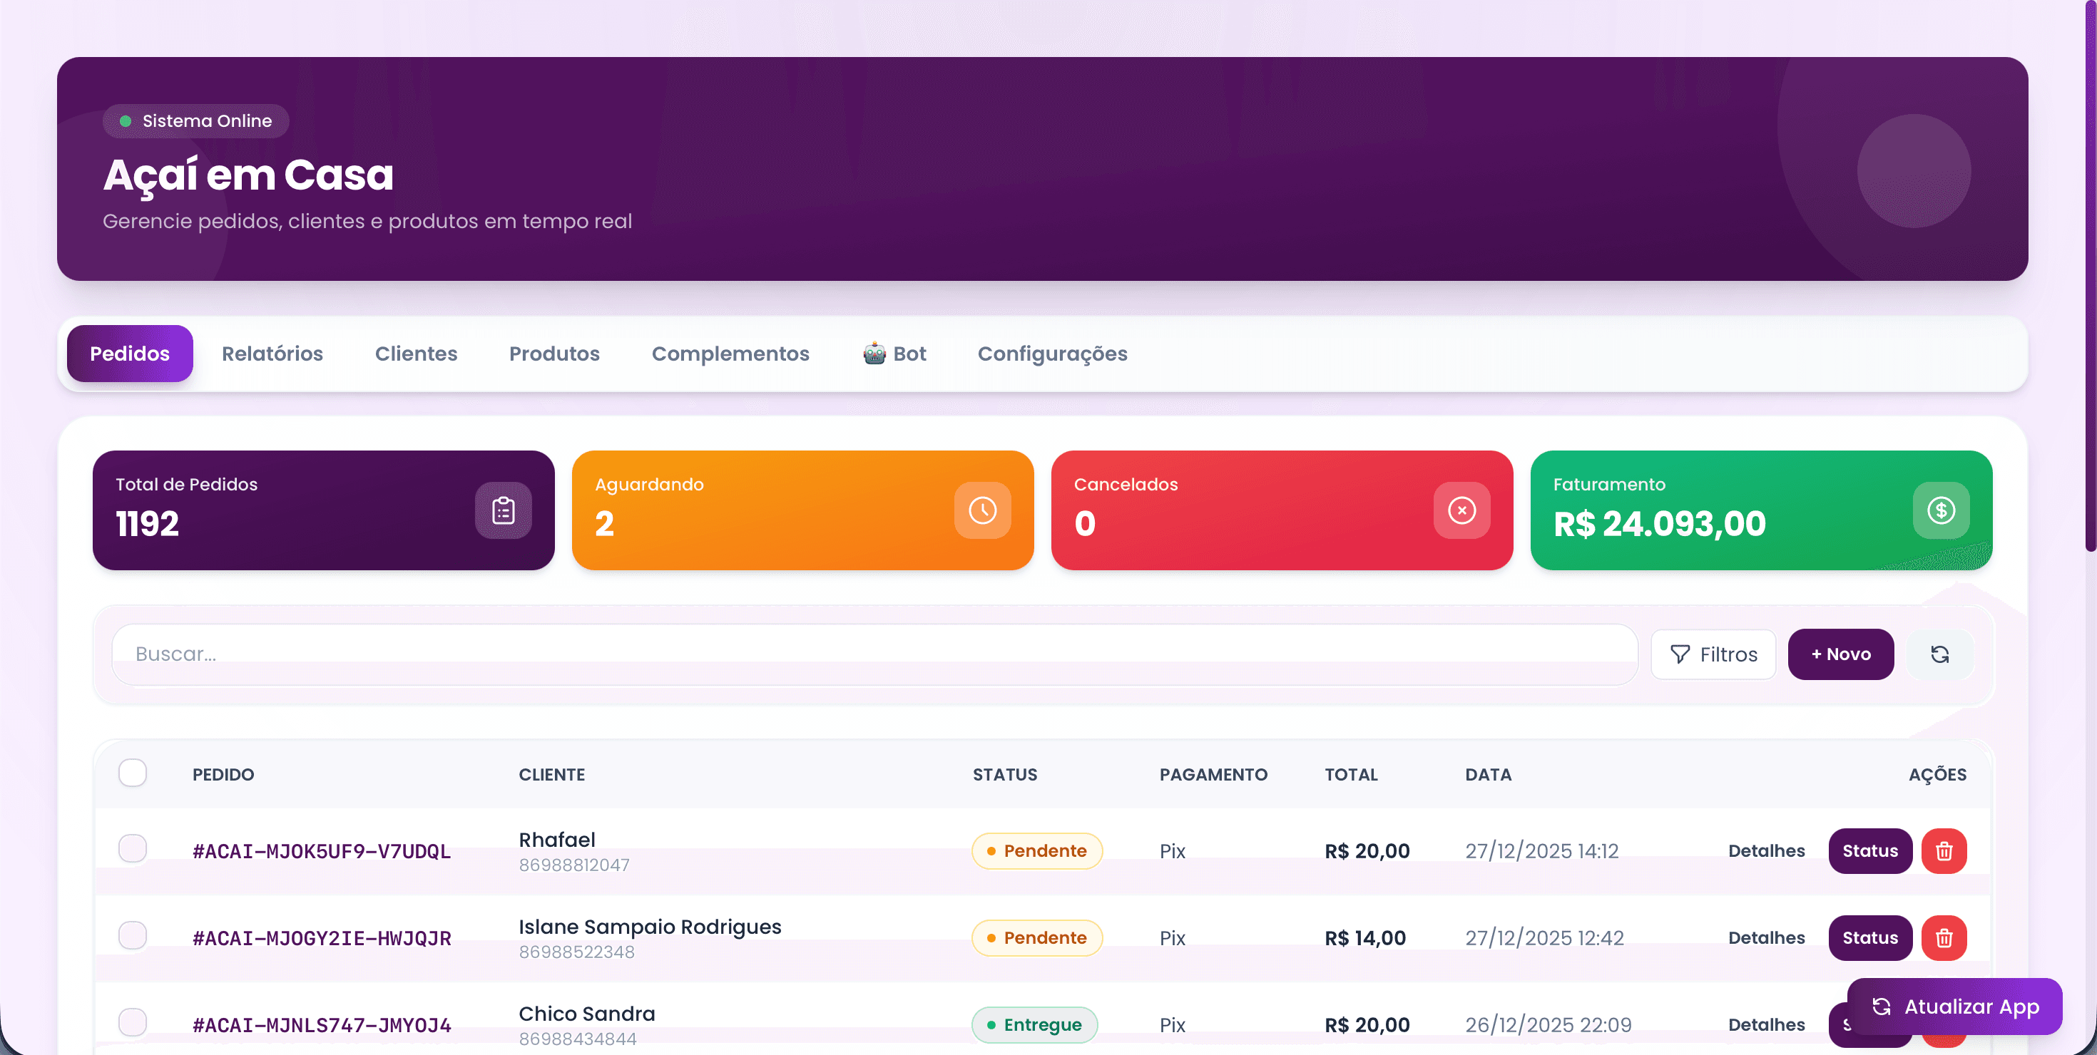Viewport: 2097px width, 1055px height.
Task: Go to the Configurações tab
Action: click(1052, 354)
